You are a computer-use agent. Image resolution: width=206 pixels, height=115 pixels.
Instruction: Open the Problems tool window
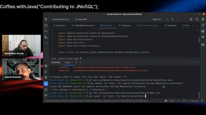(46, 89)
